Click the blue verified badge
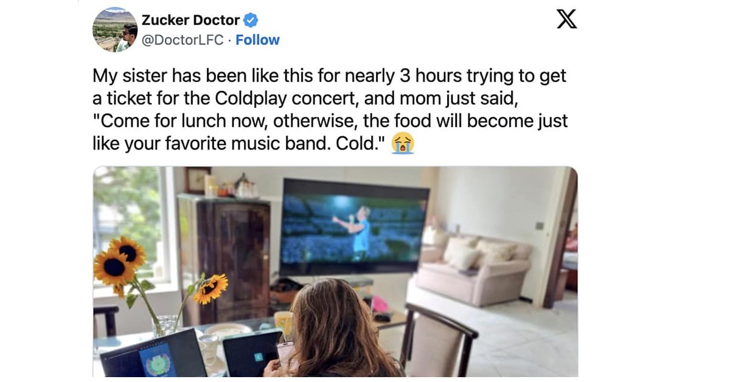 coord(251,20)
